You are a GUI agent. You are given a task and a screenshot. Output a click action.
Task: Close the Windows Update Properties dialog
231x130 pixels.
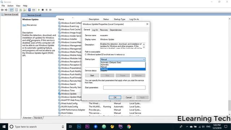coord(147,24)
